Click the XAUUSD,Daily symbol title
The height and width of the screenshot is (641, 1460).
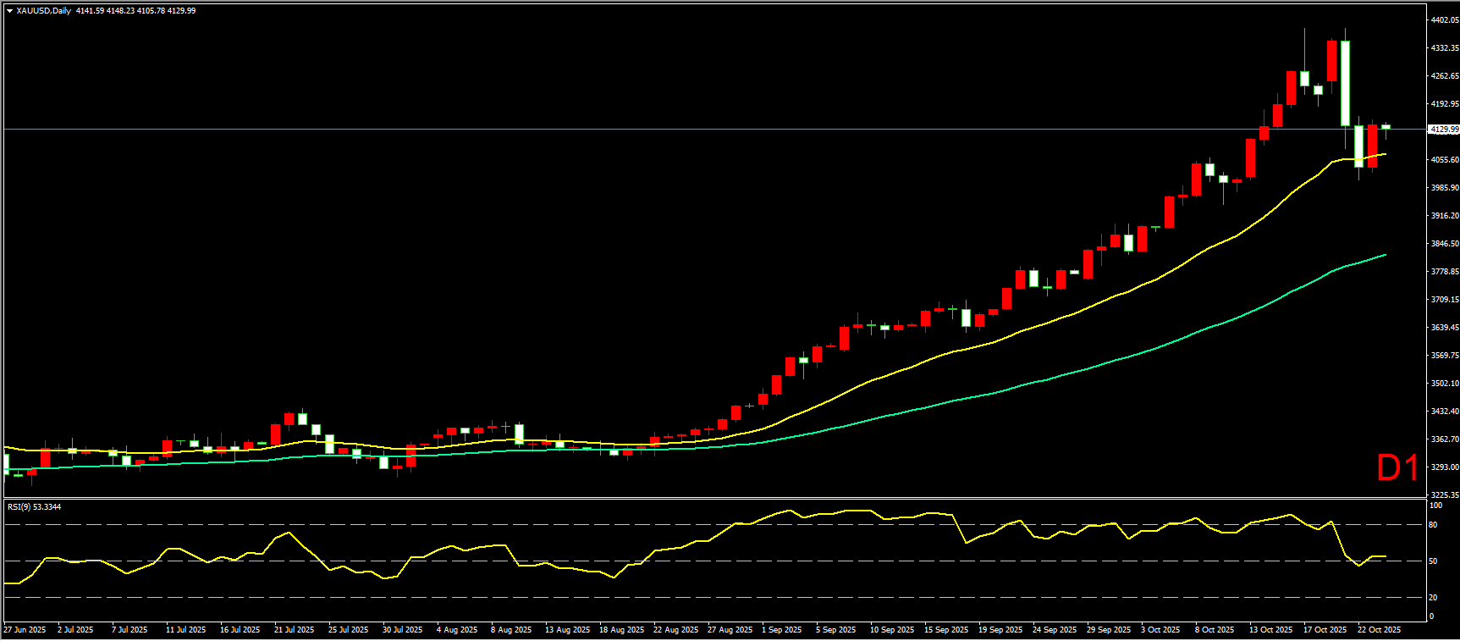coord(44,11)
